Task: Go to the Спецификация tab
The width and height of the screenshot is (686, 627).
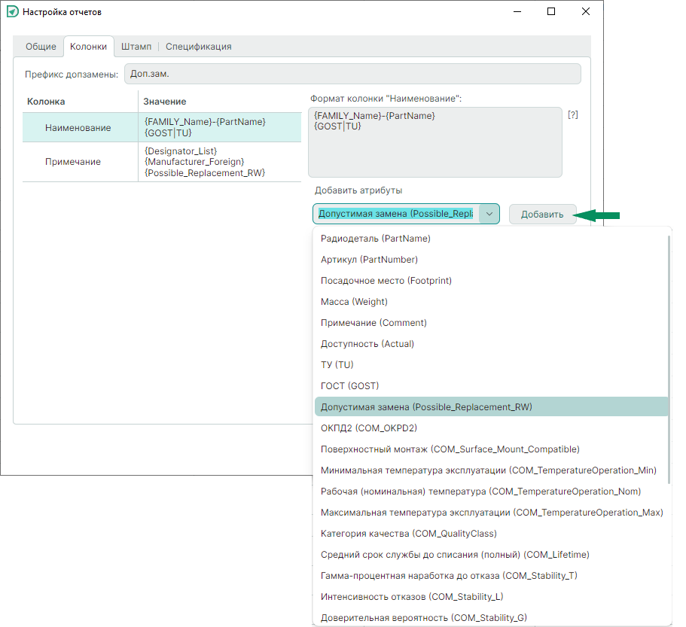Action: [198, 47]
